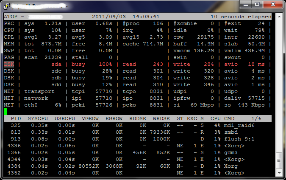This screenshot has width=286, height=180.
Task: Click the avg1 3.27 load value
Action: click(55, 37)
